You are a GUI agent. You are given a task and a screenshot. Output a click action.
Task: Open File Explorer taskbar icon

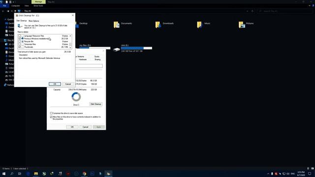coord(36,174)
